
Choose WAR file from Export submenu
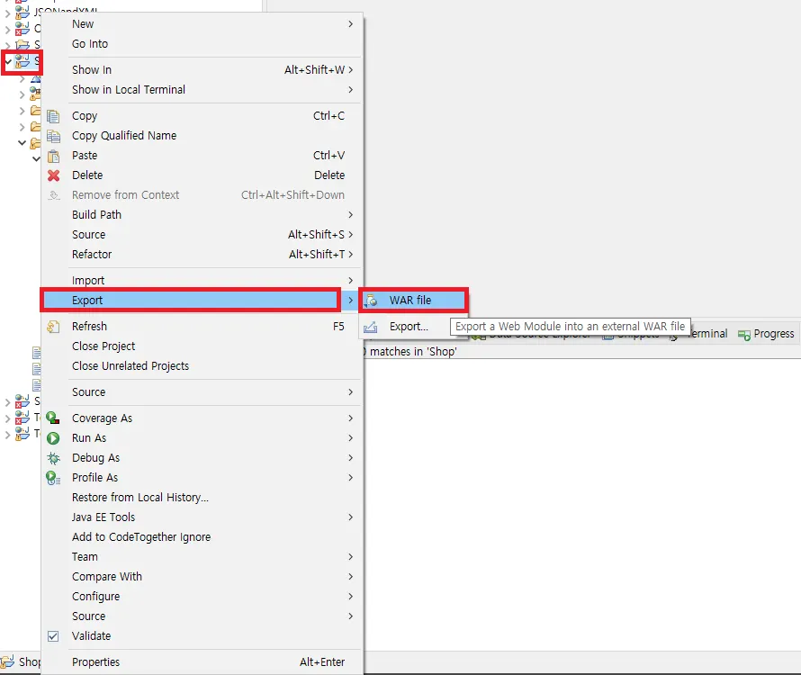click(413, 301)
